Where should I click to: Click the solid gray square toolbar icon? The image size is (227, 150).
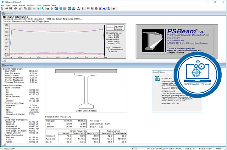(x=65, y=8)
